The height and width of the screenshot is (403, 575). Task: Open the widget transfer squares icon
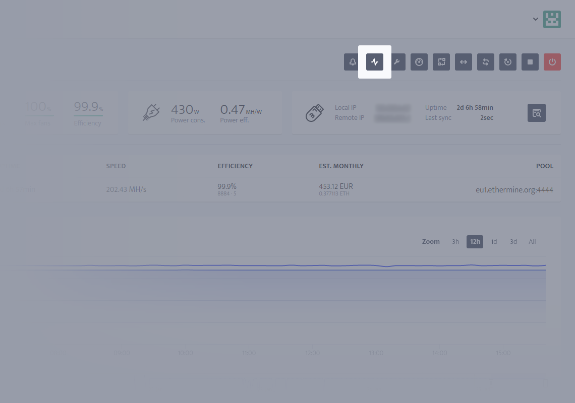[441, 62]
